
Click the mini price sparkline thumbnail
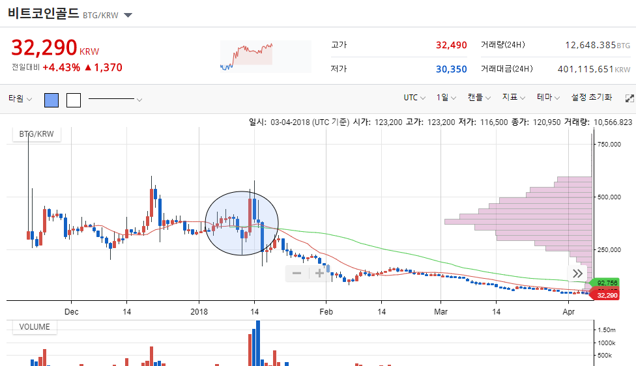266,57
